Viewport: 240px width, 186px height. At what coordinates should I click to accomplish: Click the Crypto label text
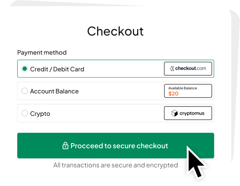pyautogui.click(x=40, y=114)
